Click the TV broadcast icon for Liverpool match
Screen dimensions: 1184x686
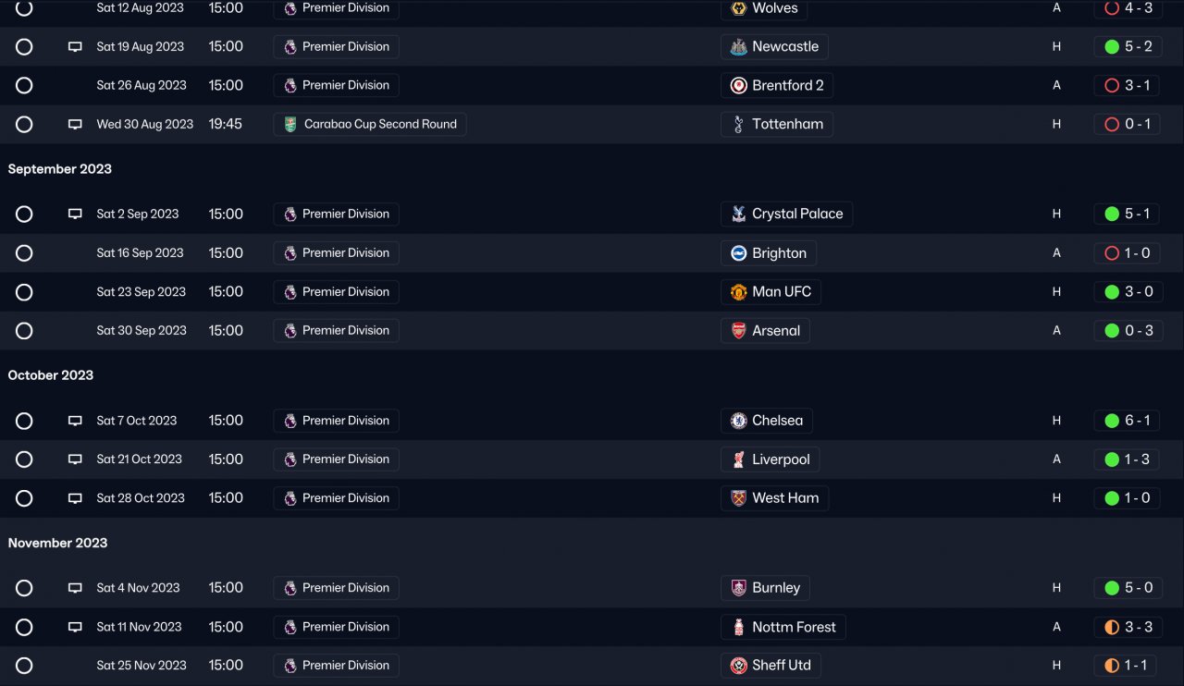[75, 459]
